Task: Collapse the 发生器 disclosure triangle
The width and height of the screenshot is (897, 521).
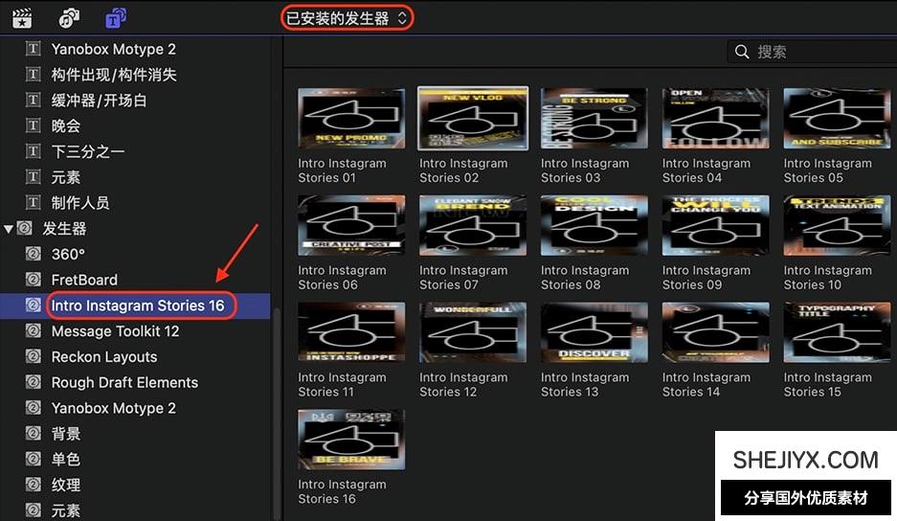Action: (9, 229)
